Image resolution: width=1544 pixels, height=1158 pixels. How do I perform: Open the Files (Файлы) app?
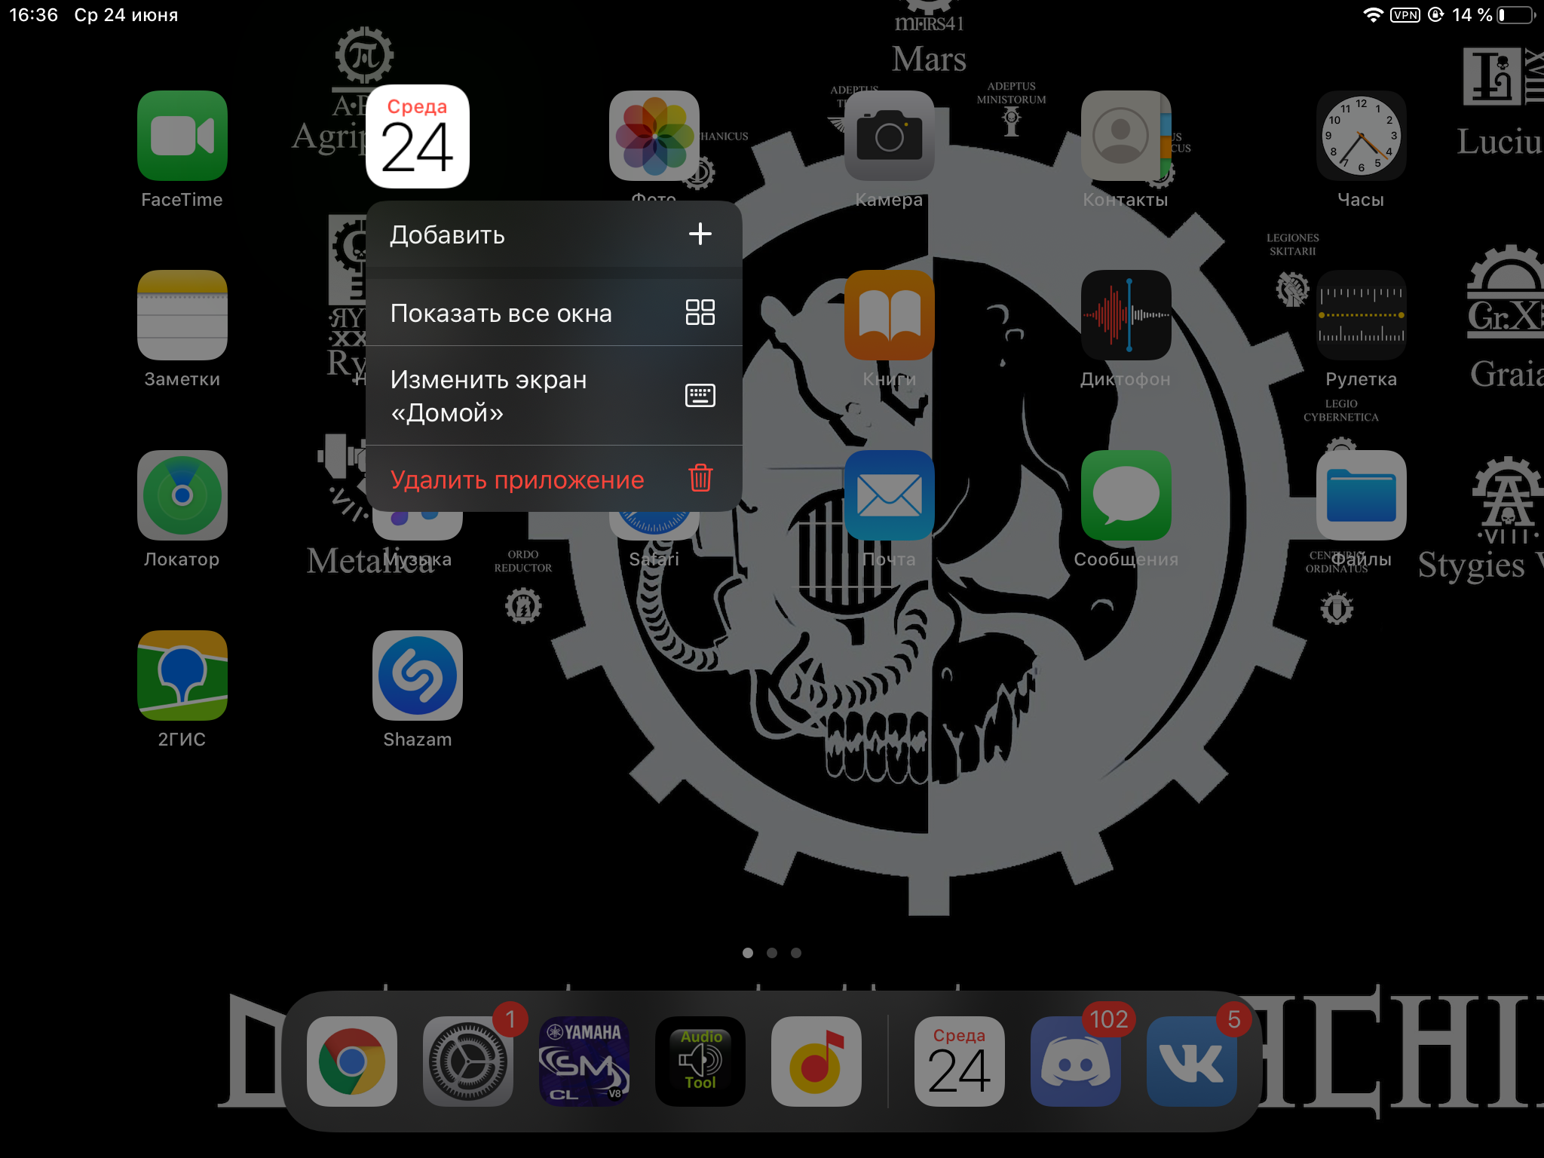pyautogui.click(x=1361, y=495)
